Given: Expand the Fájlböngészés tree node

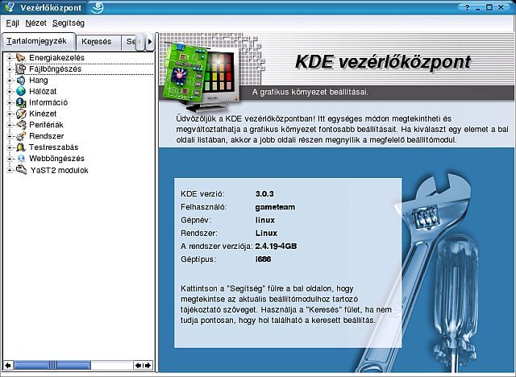Looking at the screenshot, I should tap(9, 69).
